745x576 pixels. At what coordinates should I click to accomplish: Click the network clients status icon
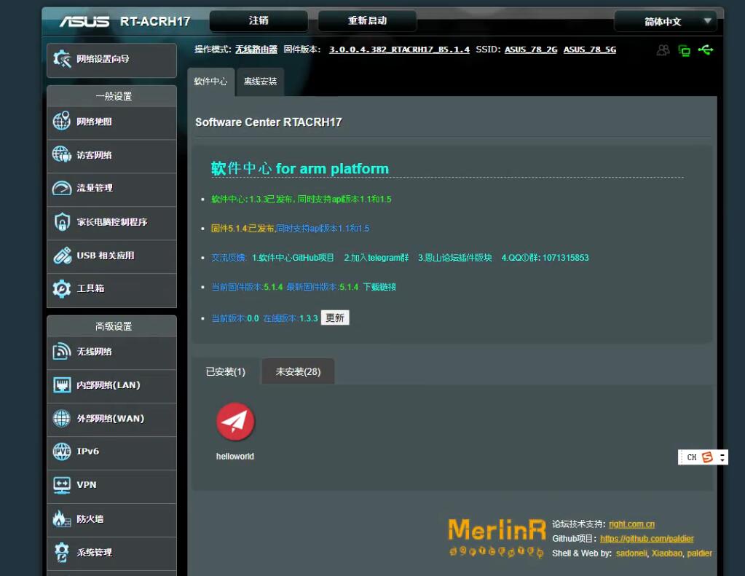coord(684,50)
